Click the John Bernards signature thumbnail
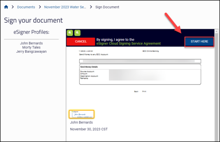Viewport: 220px width, 142px height. click(x=81, y=114)
